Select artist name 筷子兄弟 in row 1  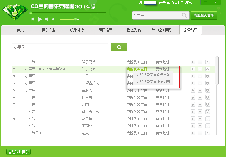pos(89,62)
